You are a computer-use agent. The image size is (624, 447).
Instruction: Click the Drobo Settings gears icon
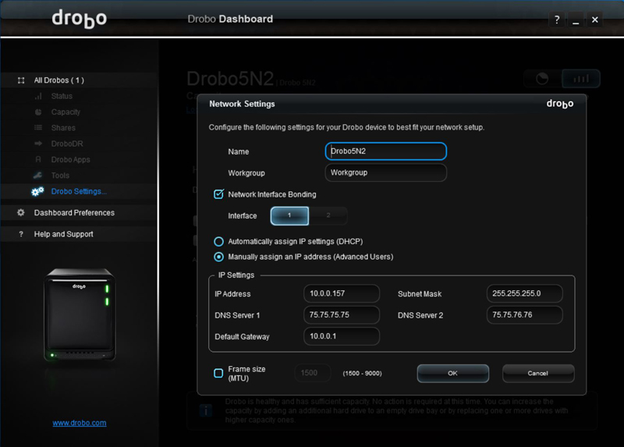point(37,192)
